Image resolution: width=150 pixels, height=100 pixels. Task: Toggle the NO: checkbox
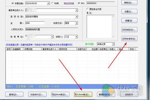point(79,3)
